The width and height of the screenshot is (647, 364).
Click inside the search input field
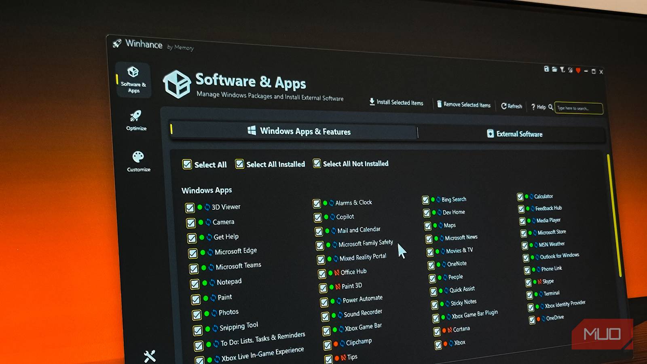pos(578,108)
